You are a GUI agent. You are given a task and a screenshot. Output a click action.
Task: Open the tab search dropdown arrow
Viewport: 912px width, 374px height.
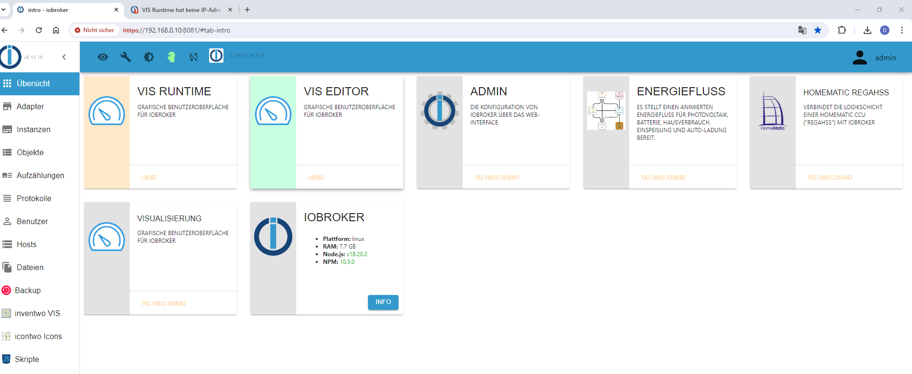(x=3, y=10)
